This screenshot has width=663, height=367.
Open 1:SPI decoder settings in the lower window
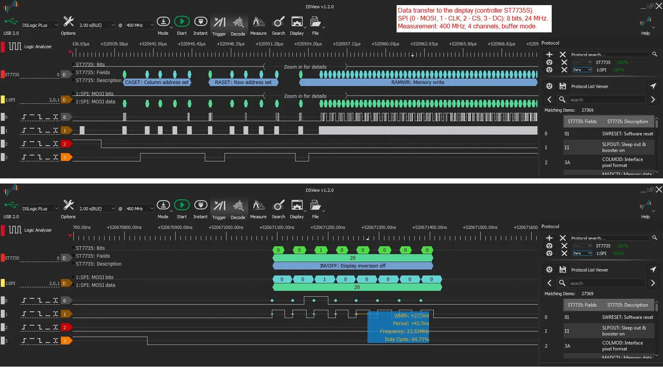549,253
